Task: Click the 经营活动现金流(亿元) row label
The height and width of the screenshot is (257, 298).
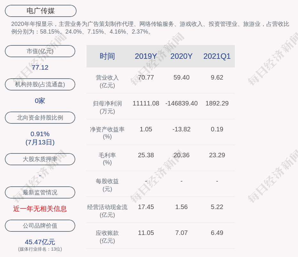Action: pos(107,211)
